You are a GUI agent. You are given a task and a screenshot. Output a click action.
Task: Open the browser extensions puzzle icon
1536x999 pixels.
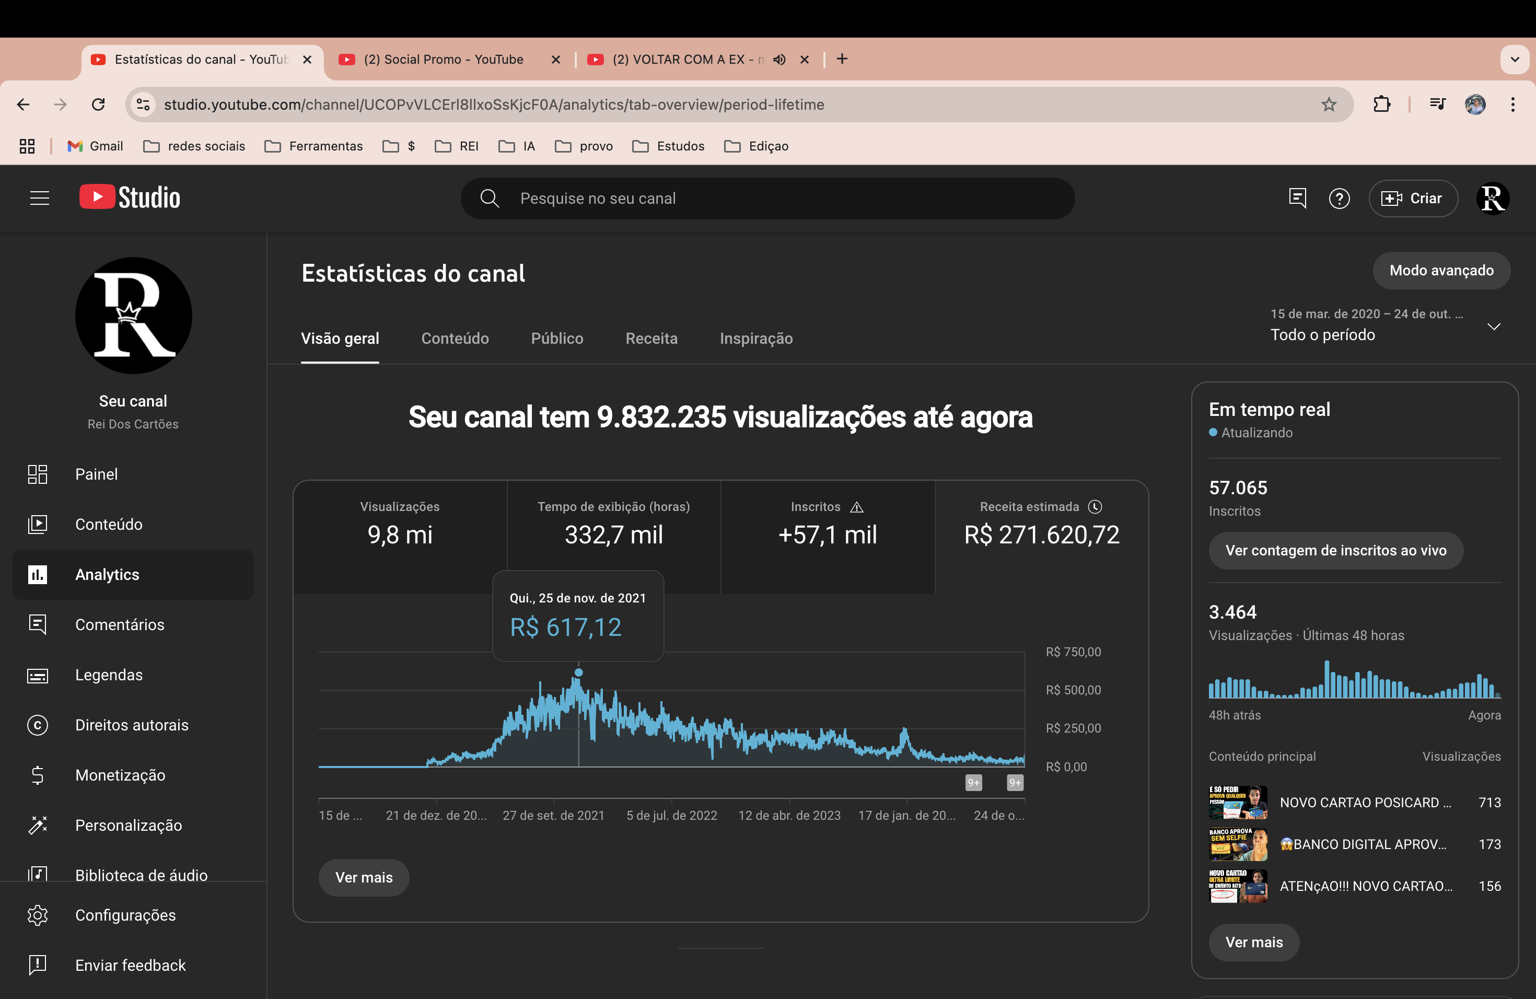point(1381,104)
